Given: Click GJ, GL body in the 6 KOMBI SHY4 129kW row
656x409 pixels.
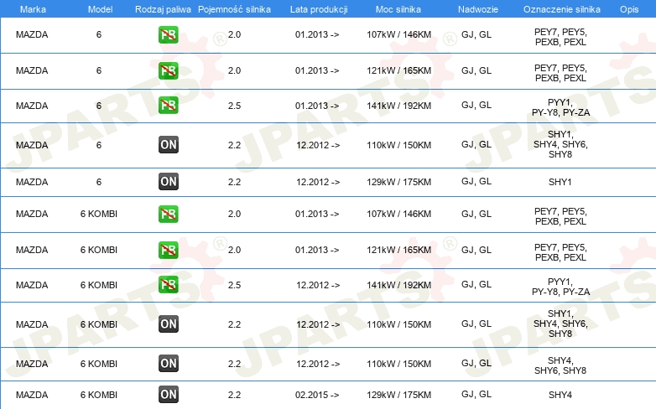Looking at the screenshot, I should (476, 395).
